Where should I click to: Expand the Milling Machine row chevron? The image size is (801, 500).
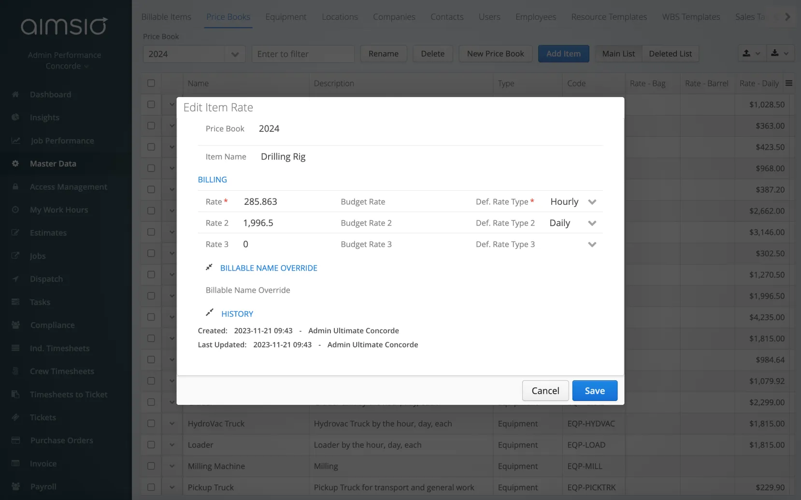tap(172, 466)
